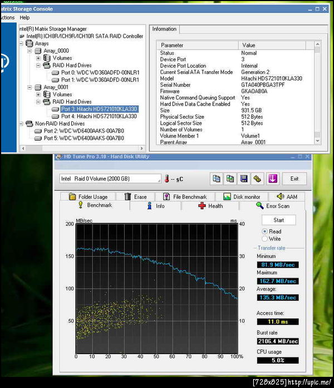Click the Array_0001 icon in the tree
334x388 pixels.
(38, 87)
